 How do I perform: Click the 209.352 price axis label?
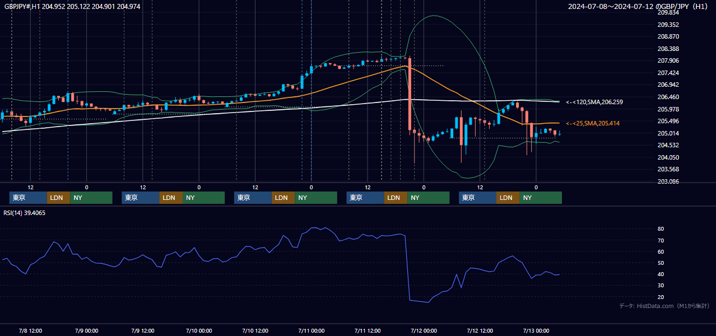(668, 25)
